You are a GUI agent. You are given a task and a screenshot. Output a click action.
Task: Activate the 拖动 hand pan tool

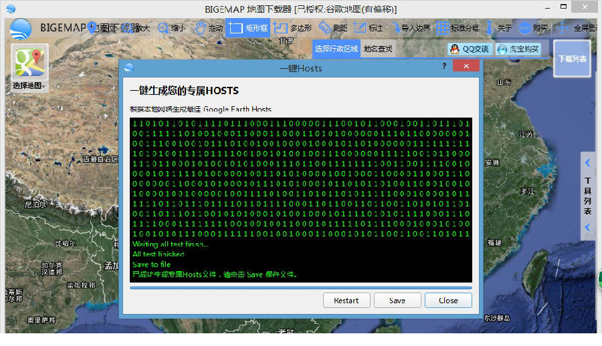208,28
